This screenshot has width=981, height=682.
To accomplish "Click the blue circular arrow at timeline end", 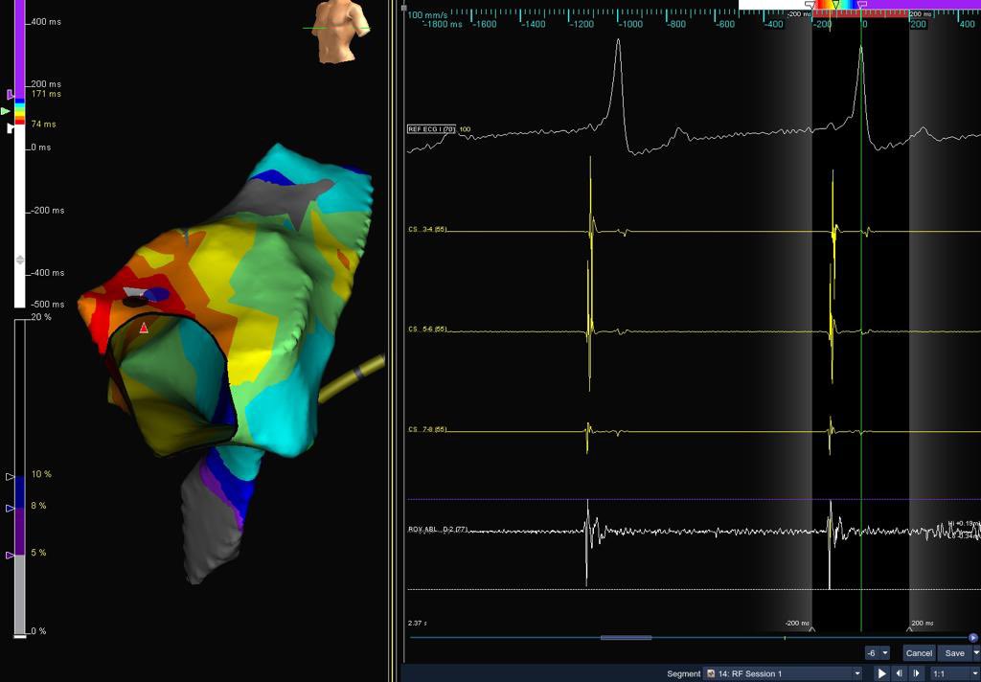I will (x=973, y=638).
